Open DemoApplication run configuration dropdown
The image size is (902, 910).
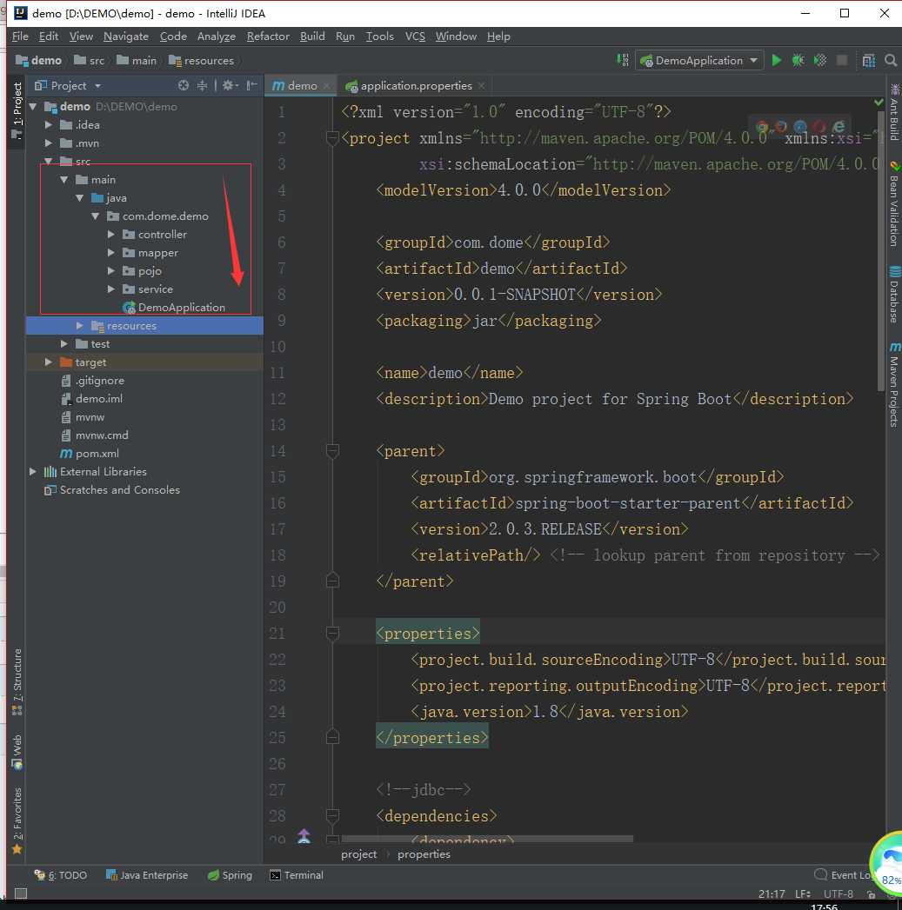tap(700, 60)
